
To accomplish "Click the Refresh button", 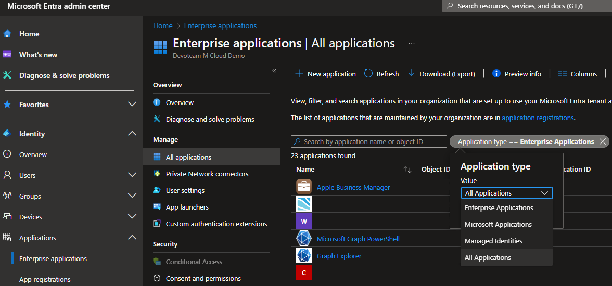I will 381,74.
